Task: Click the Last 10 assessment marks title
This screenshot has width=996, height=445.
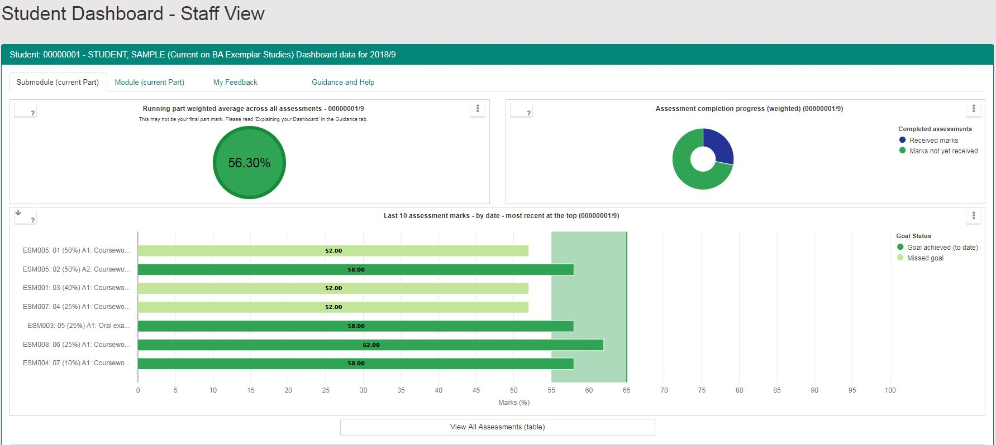Action: pyautogui.click(x=501, y=216)
